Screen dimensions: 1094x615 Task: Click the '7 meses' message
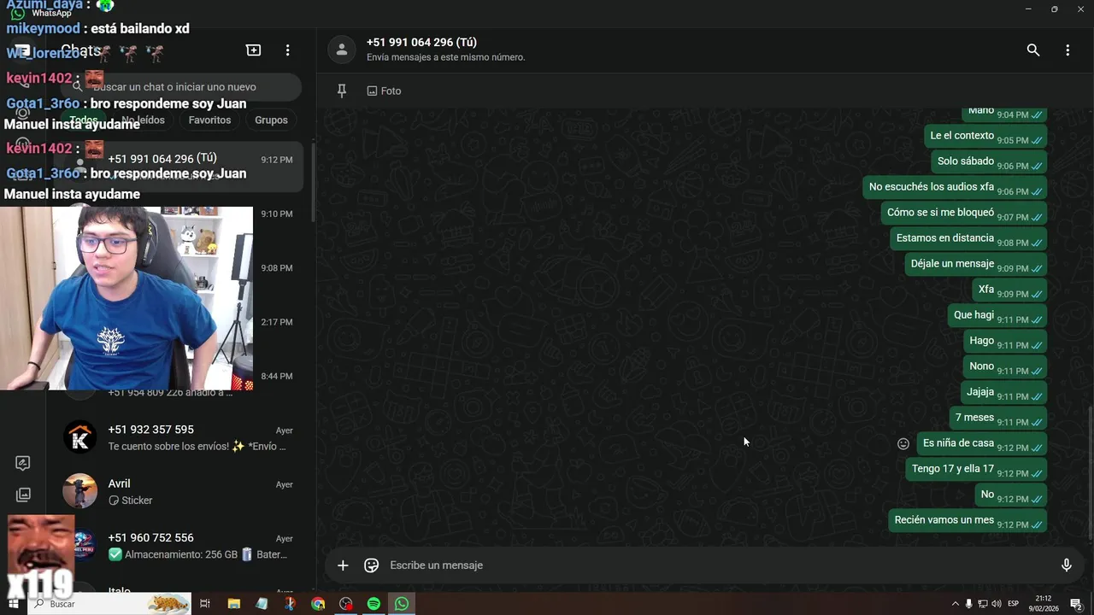(x=997, y=418)
